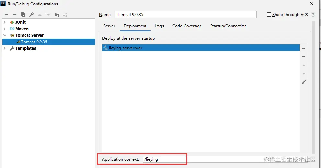Select the Deployment tab

click(135, 26)
